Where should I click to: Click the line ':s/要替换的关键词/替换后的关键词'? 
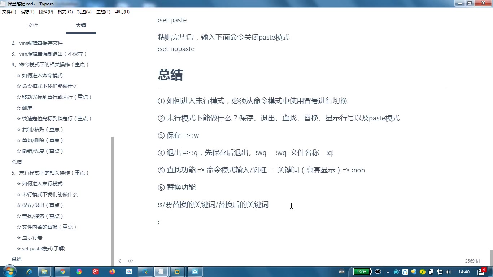coord(213,205)
